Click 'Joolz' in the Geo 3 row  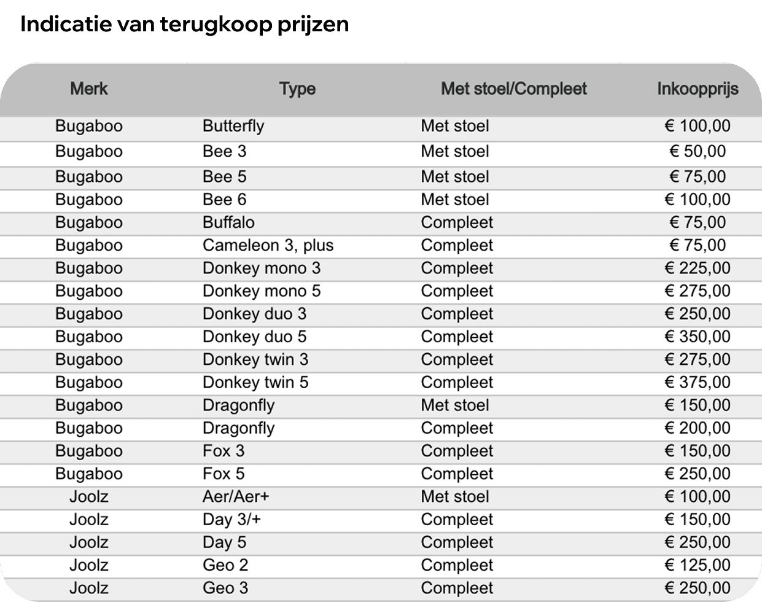click(x=89, y=588)
